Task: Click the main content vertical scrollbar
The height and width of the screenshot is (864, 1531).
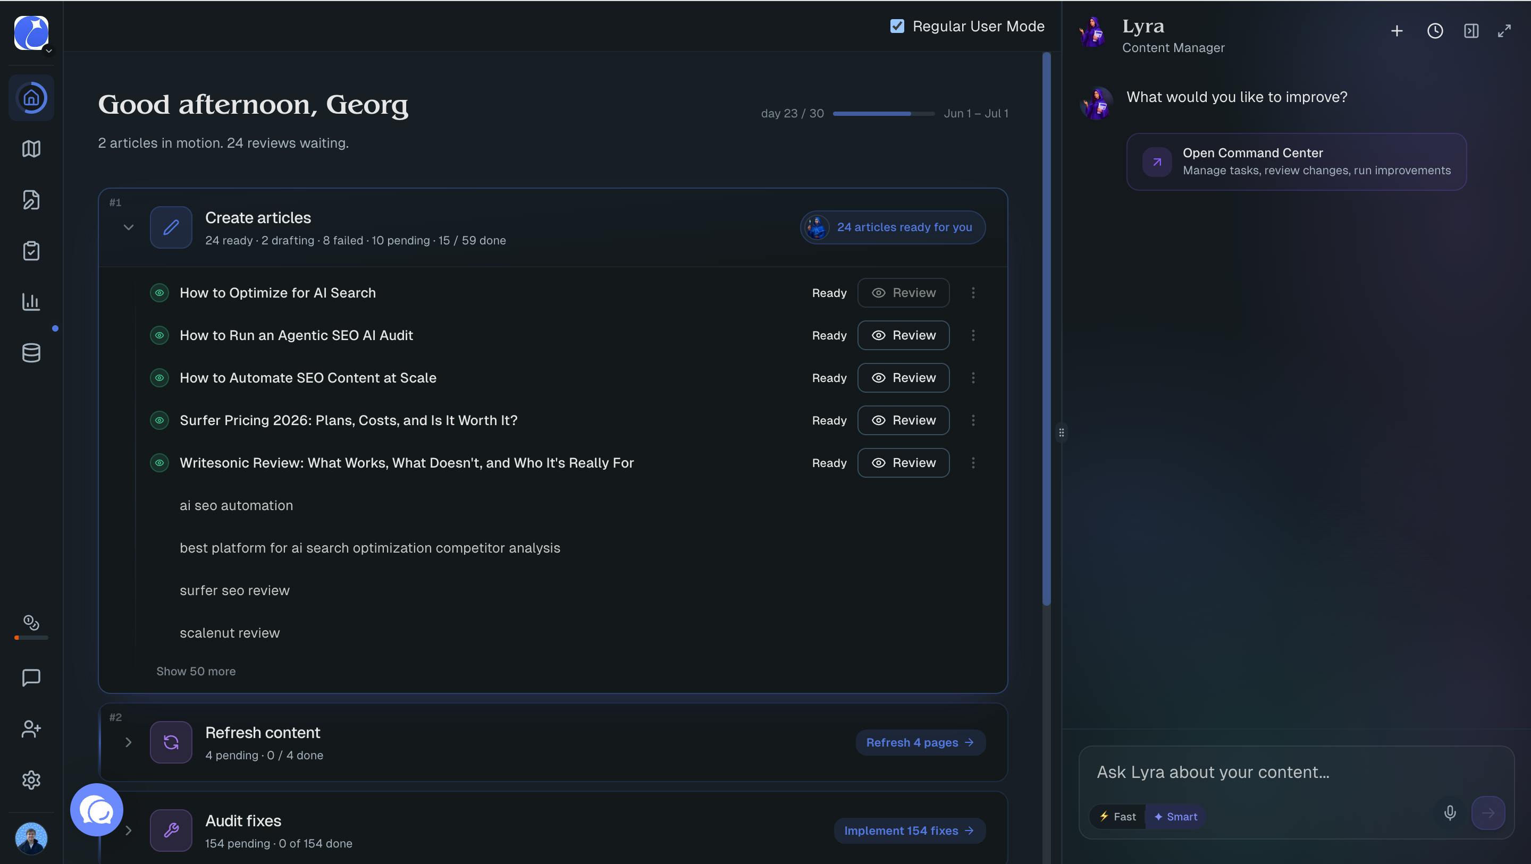Action: pyautogui.click(x=1047, y=329)
